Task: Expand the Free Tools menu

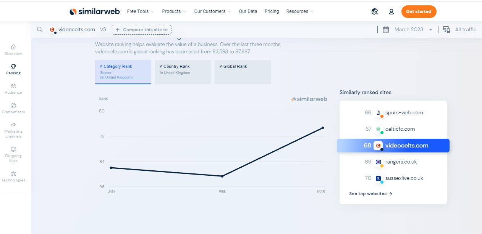Action: [140, 11]
